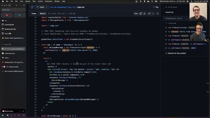Viewport: 210px width, 118px height.
Task: Go back with the browser arrow
Action: (16, 5)
